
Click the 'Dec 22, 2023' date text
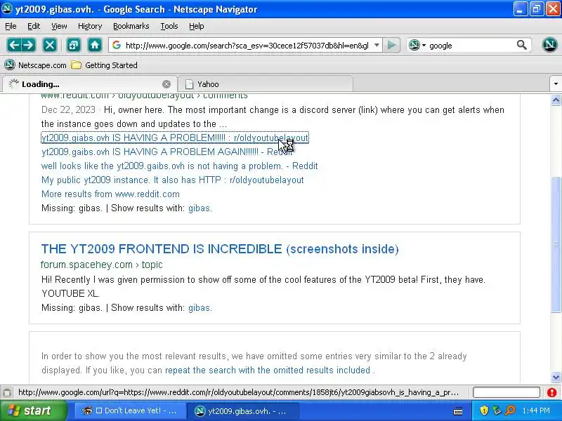point(68,109)
